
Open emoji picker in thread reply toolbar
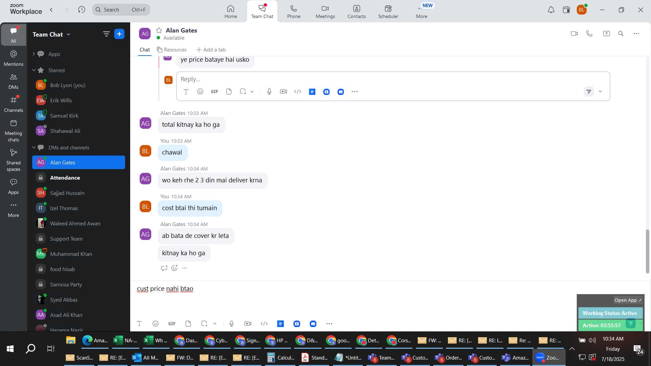tap(200, 91)
